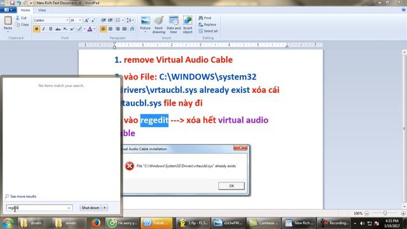Decrease the paragraph indent

coord(103,20)
